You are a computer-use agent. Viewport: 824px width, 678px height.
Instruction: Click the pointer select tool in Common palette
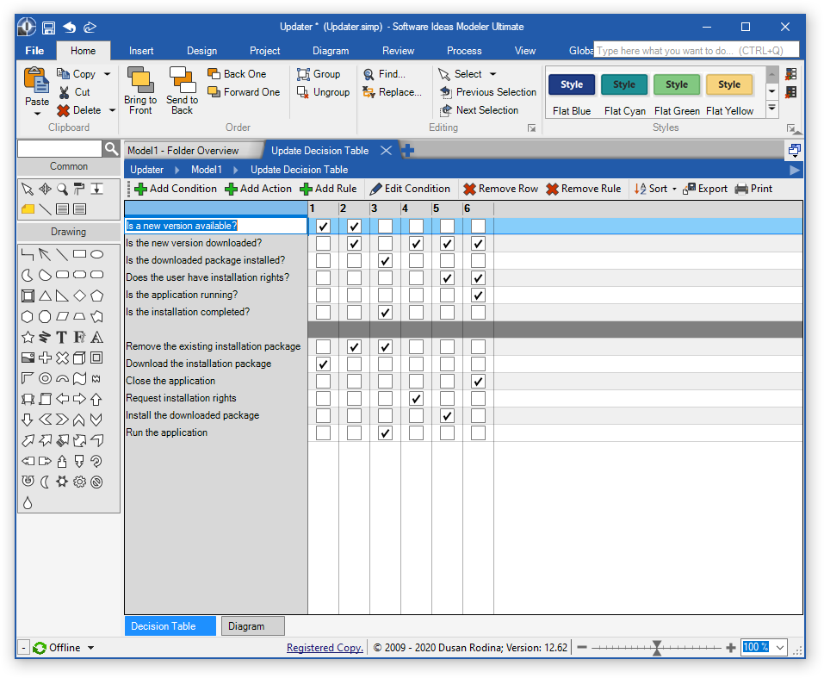(x=28, y=189)
